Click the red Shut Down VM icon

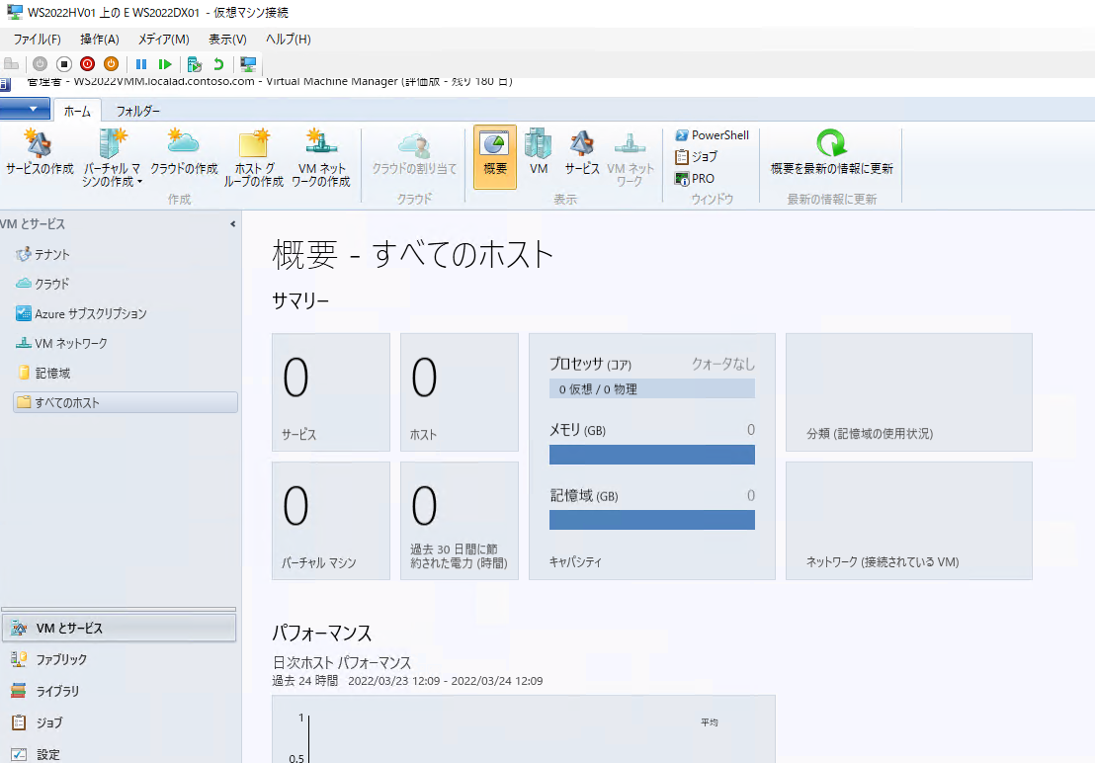[87, 64]
